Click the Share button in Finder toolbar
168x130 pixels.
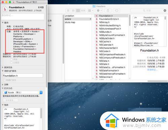[x=108, y=10]
